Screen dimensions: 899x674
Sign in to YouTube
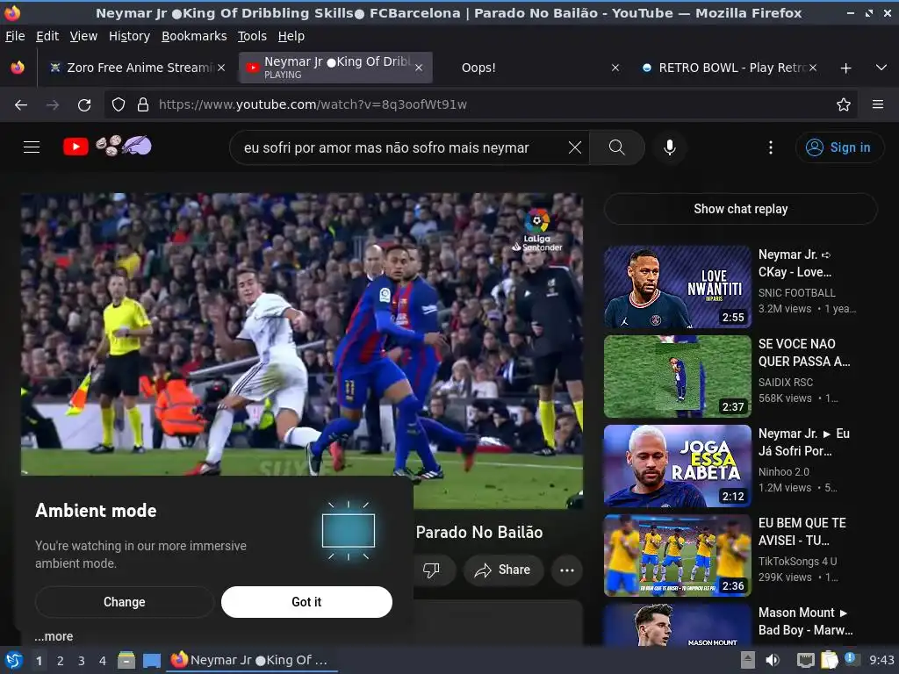pyautogui.click(x=839, y=147)
